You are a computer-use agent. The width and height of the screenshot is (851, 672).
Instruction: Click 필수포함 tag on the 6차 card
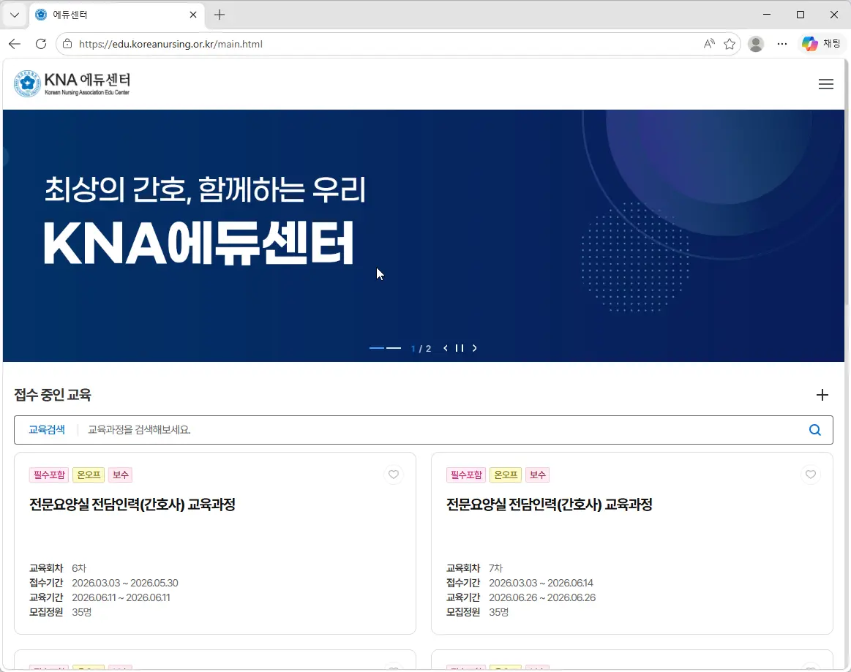(49, 475)
